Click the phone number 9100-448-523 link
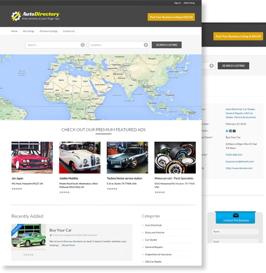This screenshot has height=273, width=266. [234, 155]
